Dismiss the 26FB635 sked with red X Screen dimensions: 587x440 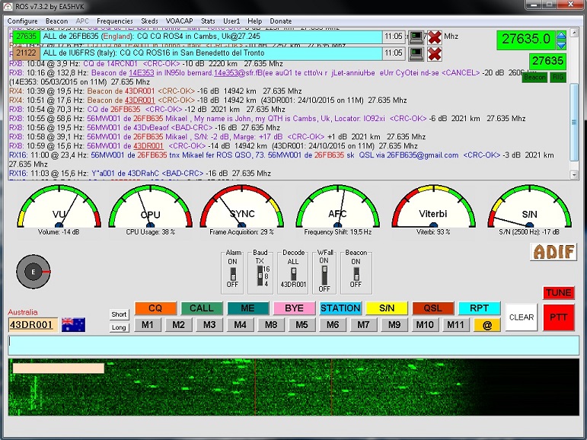(434, 37)
